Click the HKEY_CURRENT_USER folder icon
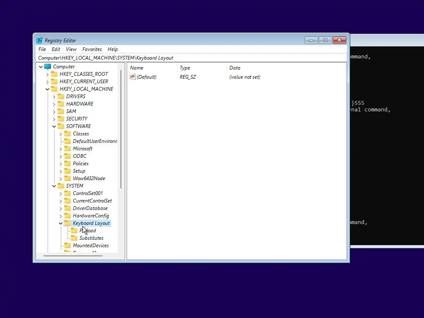This screenshot has width=424, height=318. (54, 82)
